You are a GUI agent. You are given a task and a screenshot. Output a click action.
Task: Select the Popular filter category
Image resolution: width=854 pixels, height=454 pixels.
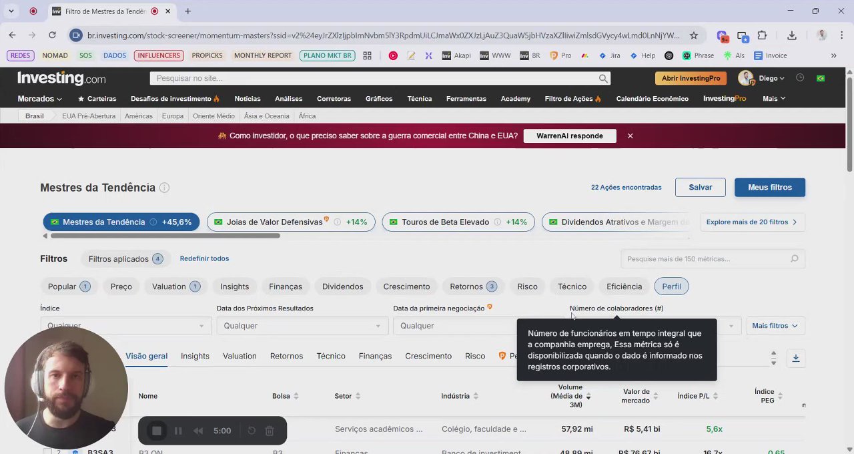pos(69,286)
